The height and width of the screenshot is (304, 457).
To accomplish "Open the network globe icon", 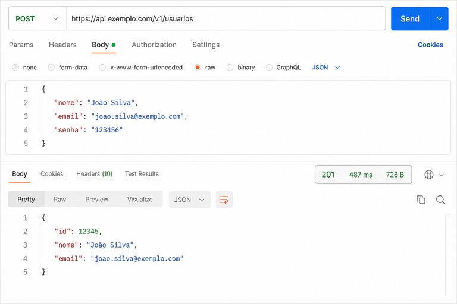I will point(428,175).
